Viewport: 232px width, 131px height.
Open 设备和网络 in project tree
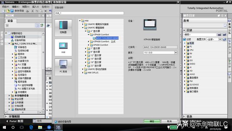(x=20, y=40)
